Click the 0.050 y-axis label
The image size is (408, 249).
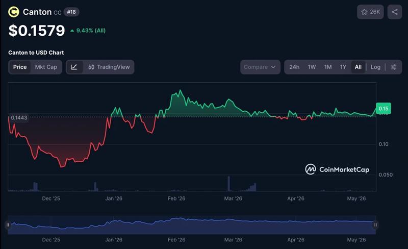(386, 175)
